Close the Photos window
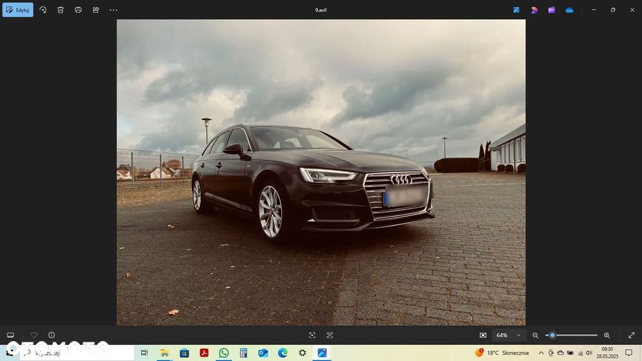 [632, 10]
